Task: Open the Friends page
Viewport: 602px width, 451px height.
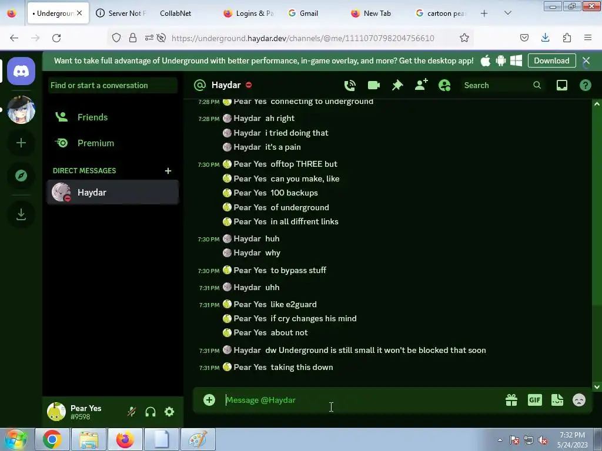Action: (112, 117)
